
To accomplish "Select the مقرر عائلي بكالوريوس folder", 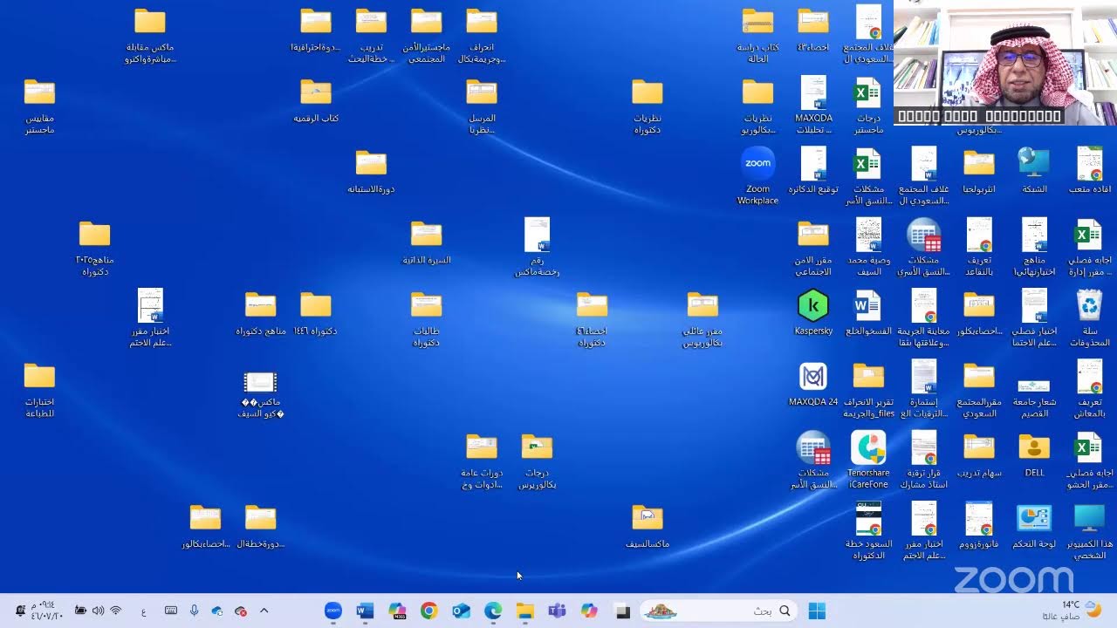I will 702,318.
